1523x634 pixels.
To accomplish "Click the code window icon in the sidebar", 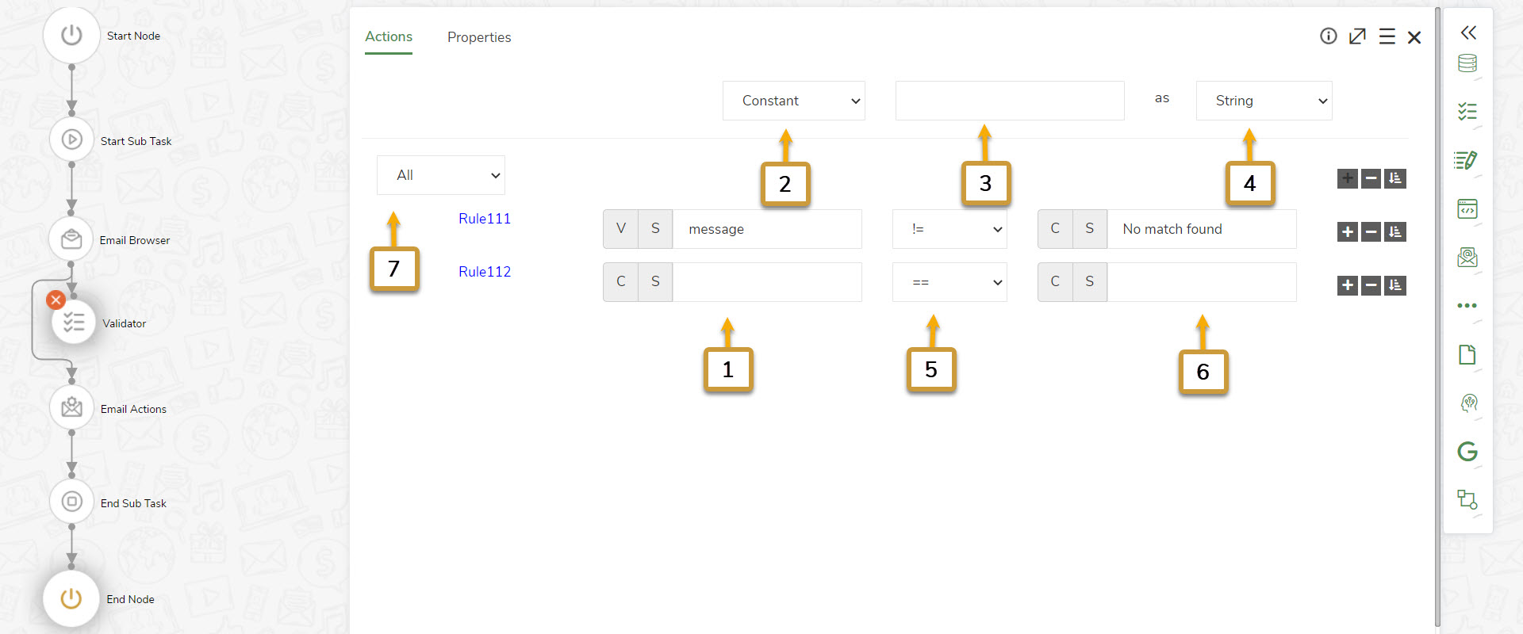I will [1467, 208].
